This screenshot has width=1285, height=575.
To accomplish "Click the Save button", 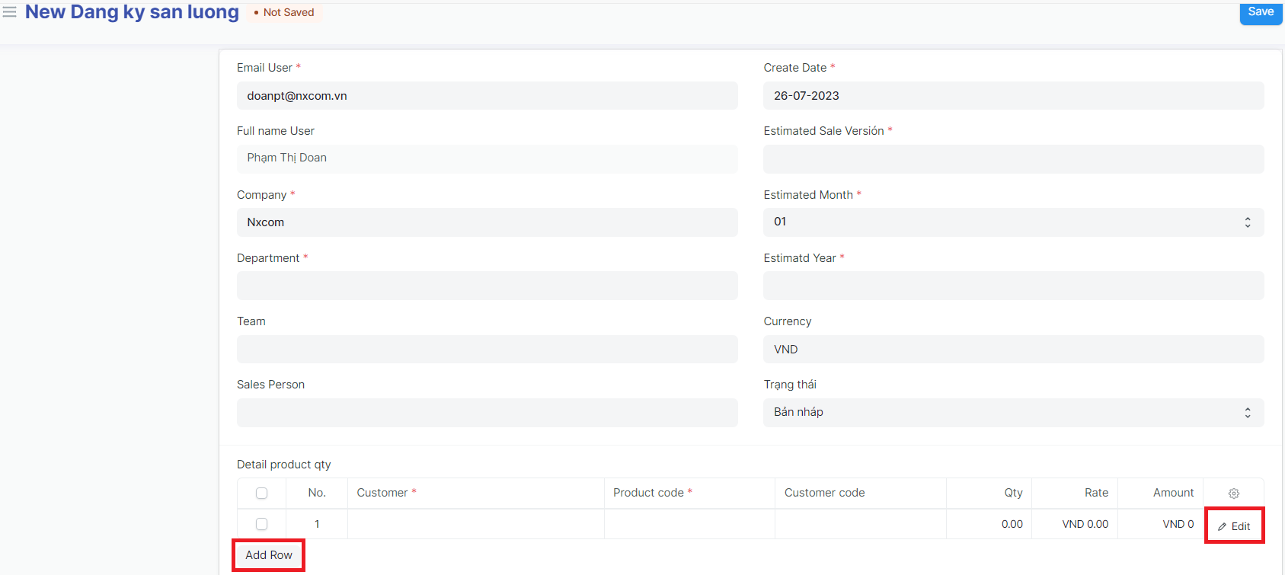I will point(1260,12).
